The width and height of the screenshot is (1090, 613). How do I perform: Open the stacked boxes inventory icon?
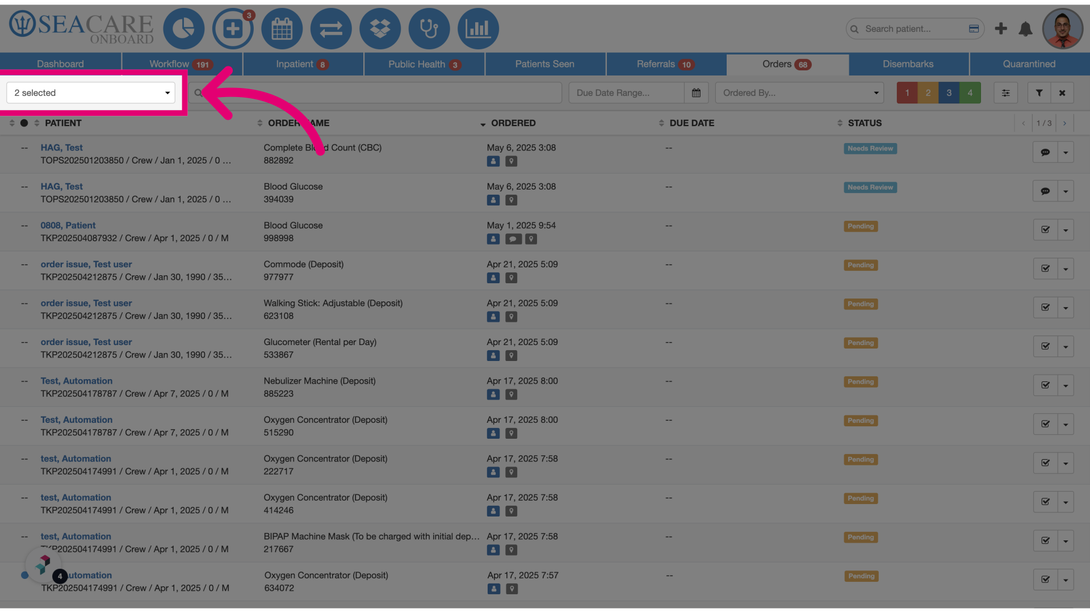coord(380,28)
